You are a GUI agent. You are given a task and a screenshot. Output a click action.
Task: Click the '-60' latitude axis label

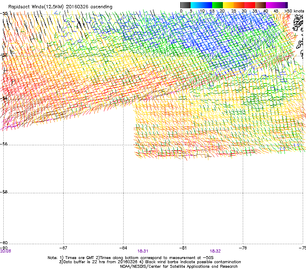[4, 243]
